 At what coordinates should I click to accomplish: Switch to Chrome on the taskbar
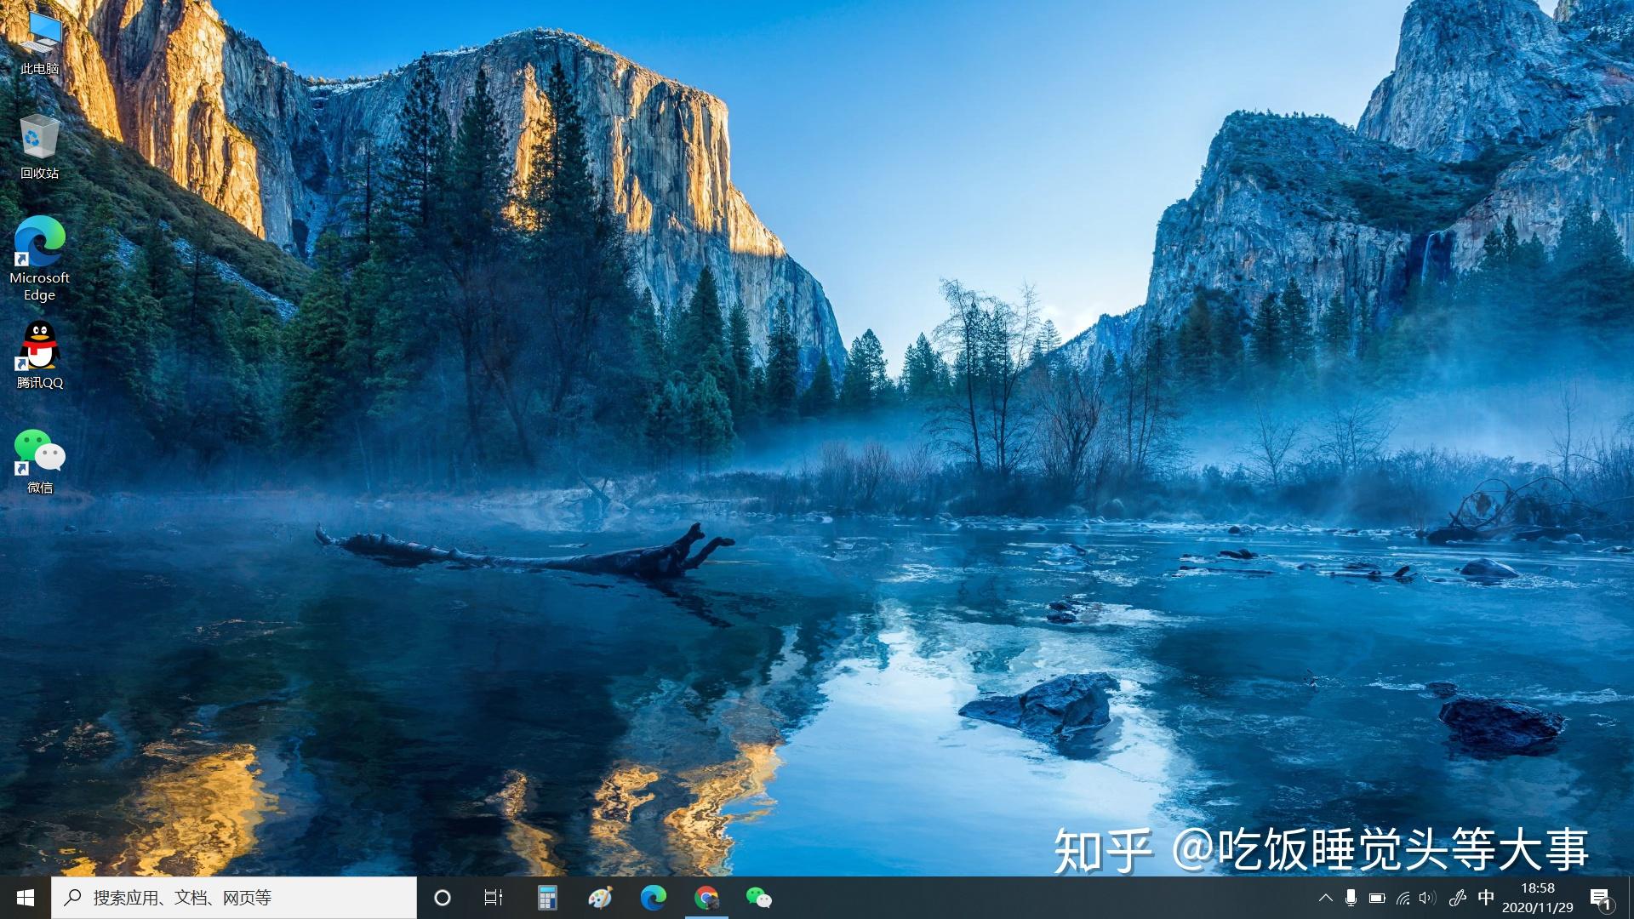coord(706,898)
